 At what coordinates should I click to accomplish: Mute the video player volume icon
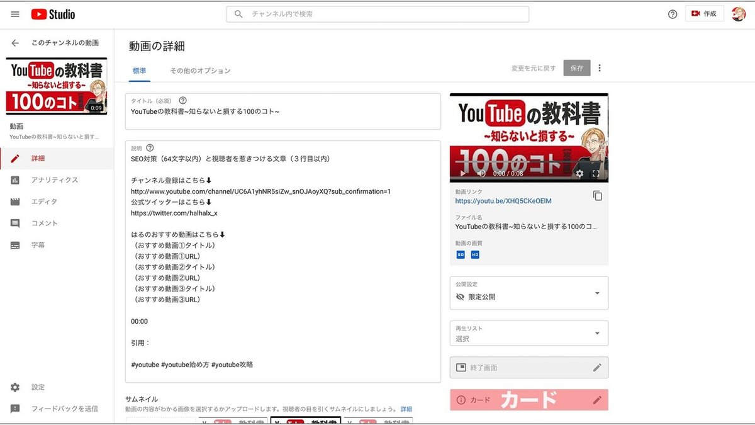(x=481, y=174)
